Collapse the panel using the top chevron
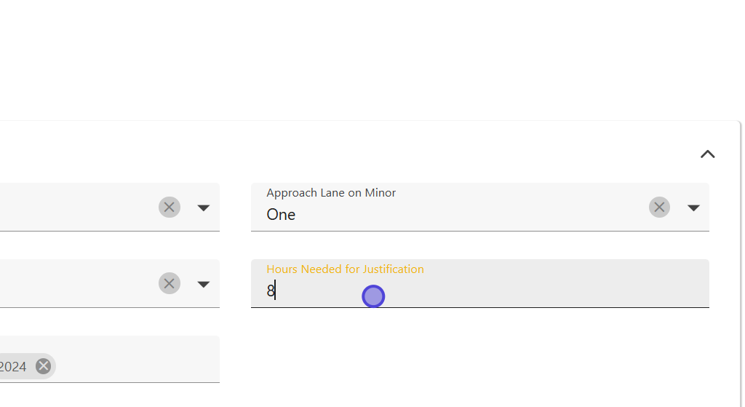745x407 pixels. coord(707,154)
